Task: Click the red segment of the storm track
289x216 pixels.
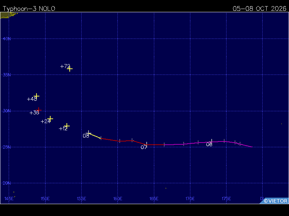Action: (x=133, y=141)
